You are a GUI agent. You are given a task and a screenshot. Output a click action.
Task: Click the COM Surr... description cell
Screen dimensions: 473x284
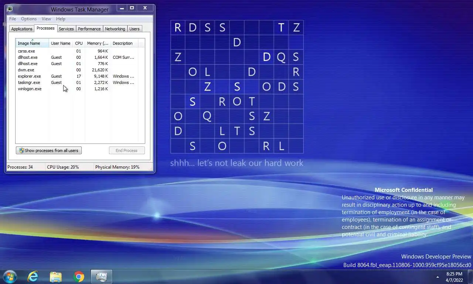click(123, 57)
